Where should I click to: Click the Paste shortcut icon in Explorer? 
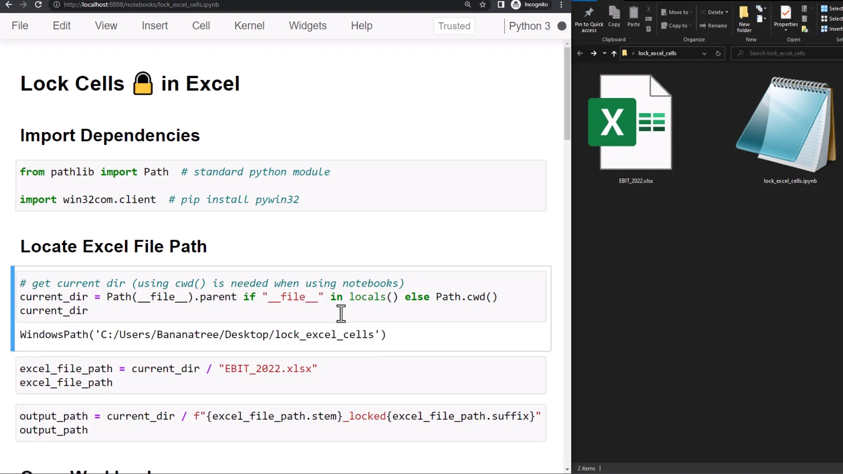point(648,29)
